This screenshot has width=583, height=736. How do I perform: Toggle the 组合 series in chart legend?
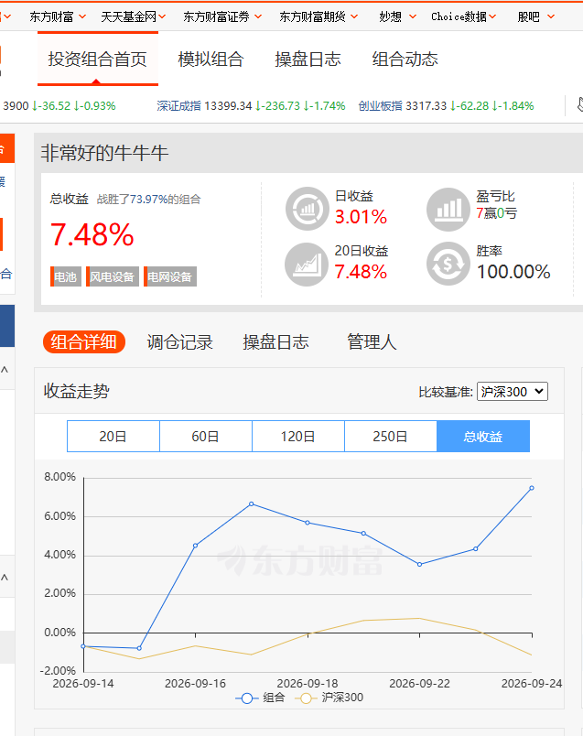pos(260,698)
